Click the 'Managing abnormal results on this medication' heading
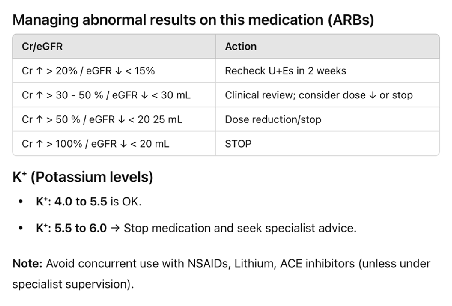 (x=193, y=20)
